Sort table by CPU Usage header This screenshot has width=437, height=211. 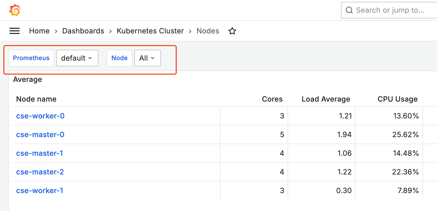click(x=397, y=99)
